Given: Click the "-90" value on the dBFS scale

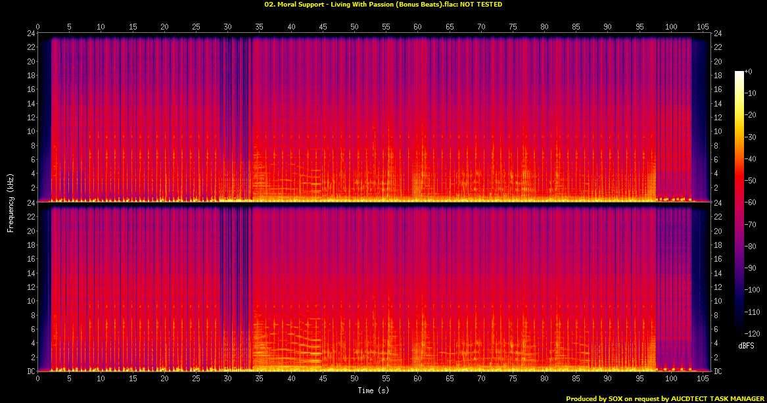Looking at the screenshot, I should click(x=751, y=268).
